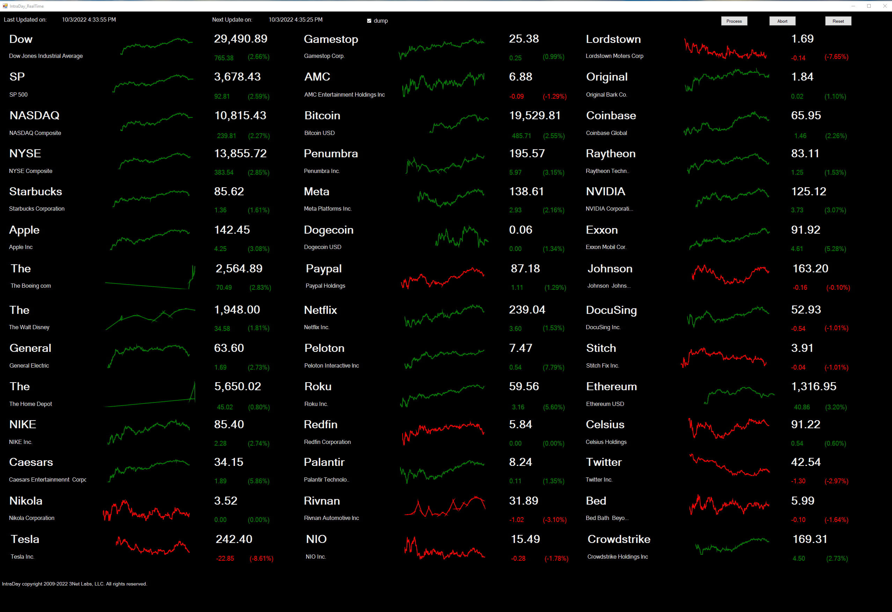Click the Next Update on timestamp

tap(295, 20)
